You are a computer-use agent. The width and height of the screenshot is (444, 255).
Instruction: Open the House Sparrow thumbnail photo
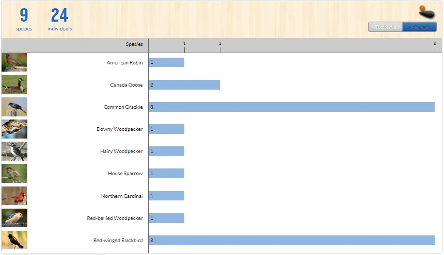click(x=14, y=174)
